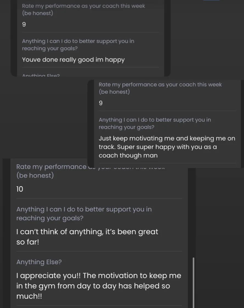Click the "9" rating in the "Super super happy" card
Image resolution: width=244 pixels, height=308 pixels.
(x=101, y=103)
